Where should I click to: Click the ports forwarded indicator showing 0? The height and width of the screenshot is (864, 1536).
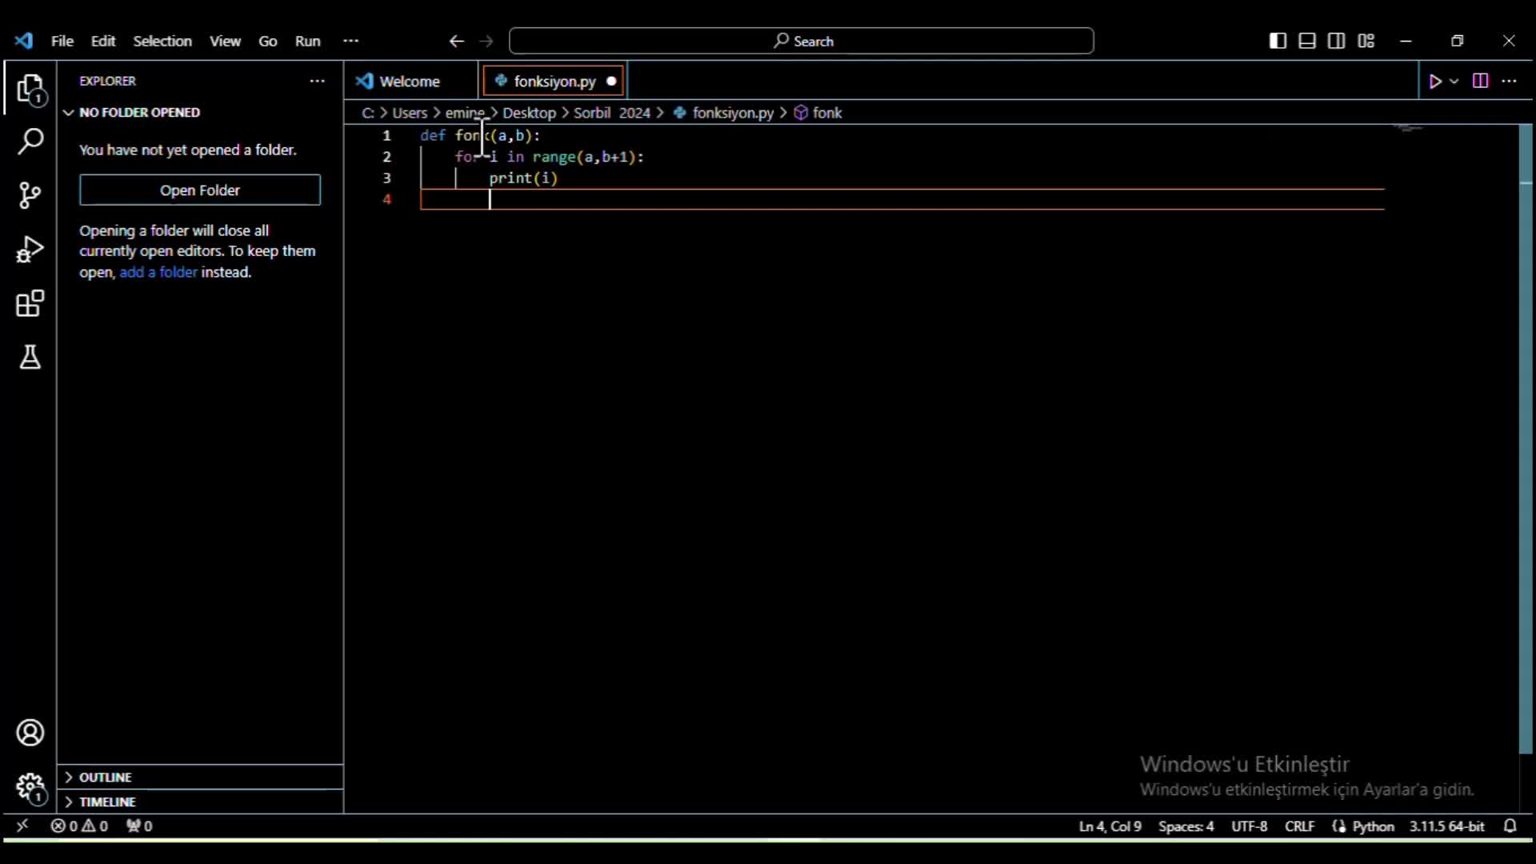(x=139, y=826)
